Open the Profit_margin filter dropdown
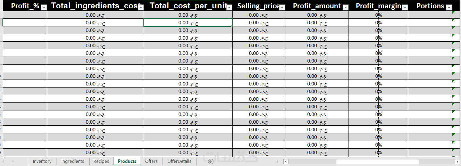 404,7
